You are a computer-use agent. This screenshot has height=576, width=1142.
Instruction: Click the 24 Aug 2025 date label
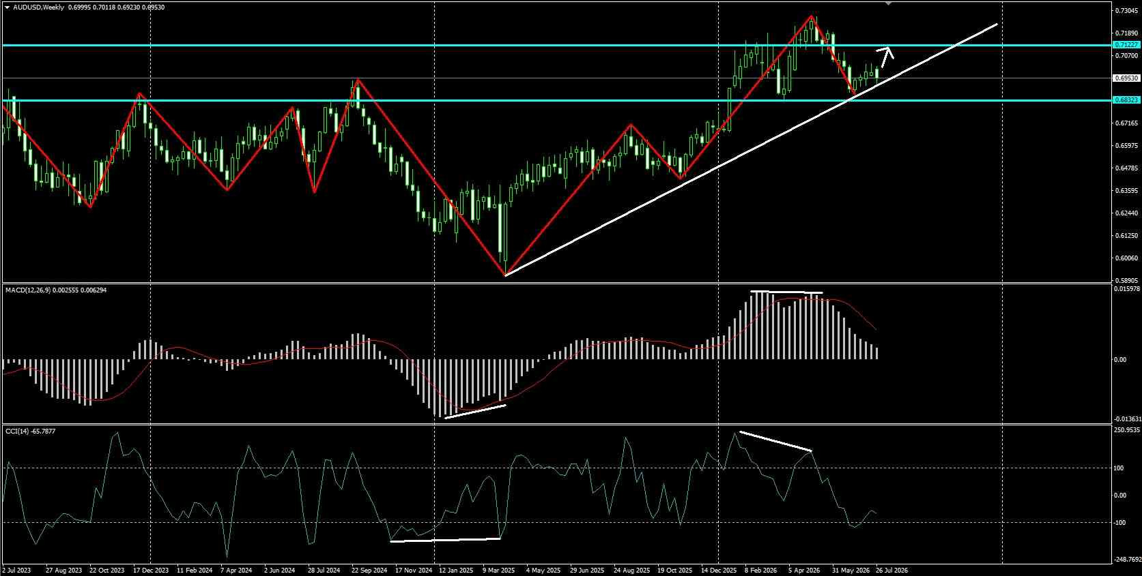point(631,570)
